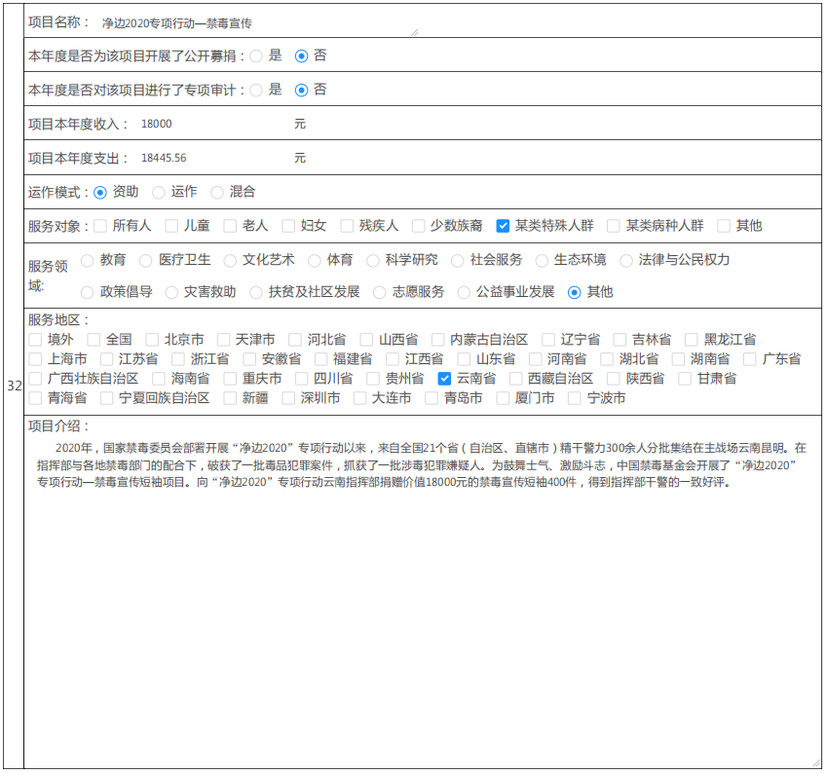Viewport: 826px width, 774px height.
Task: Select 是 for 公开募捐 question
Action: (x=256, y=56)
